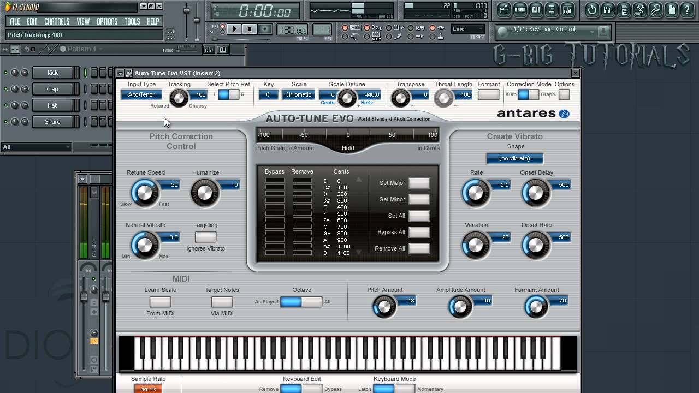
Task: Open vibrato Shape dropdown (no vibrato)
Action: pos(515,158)
